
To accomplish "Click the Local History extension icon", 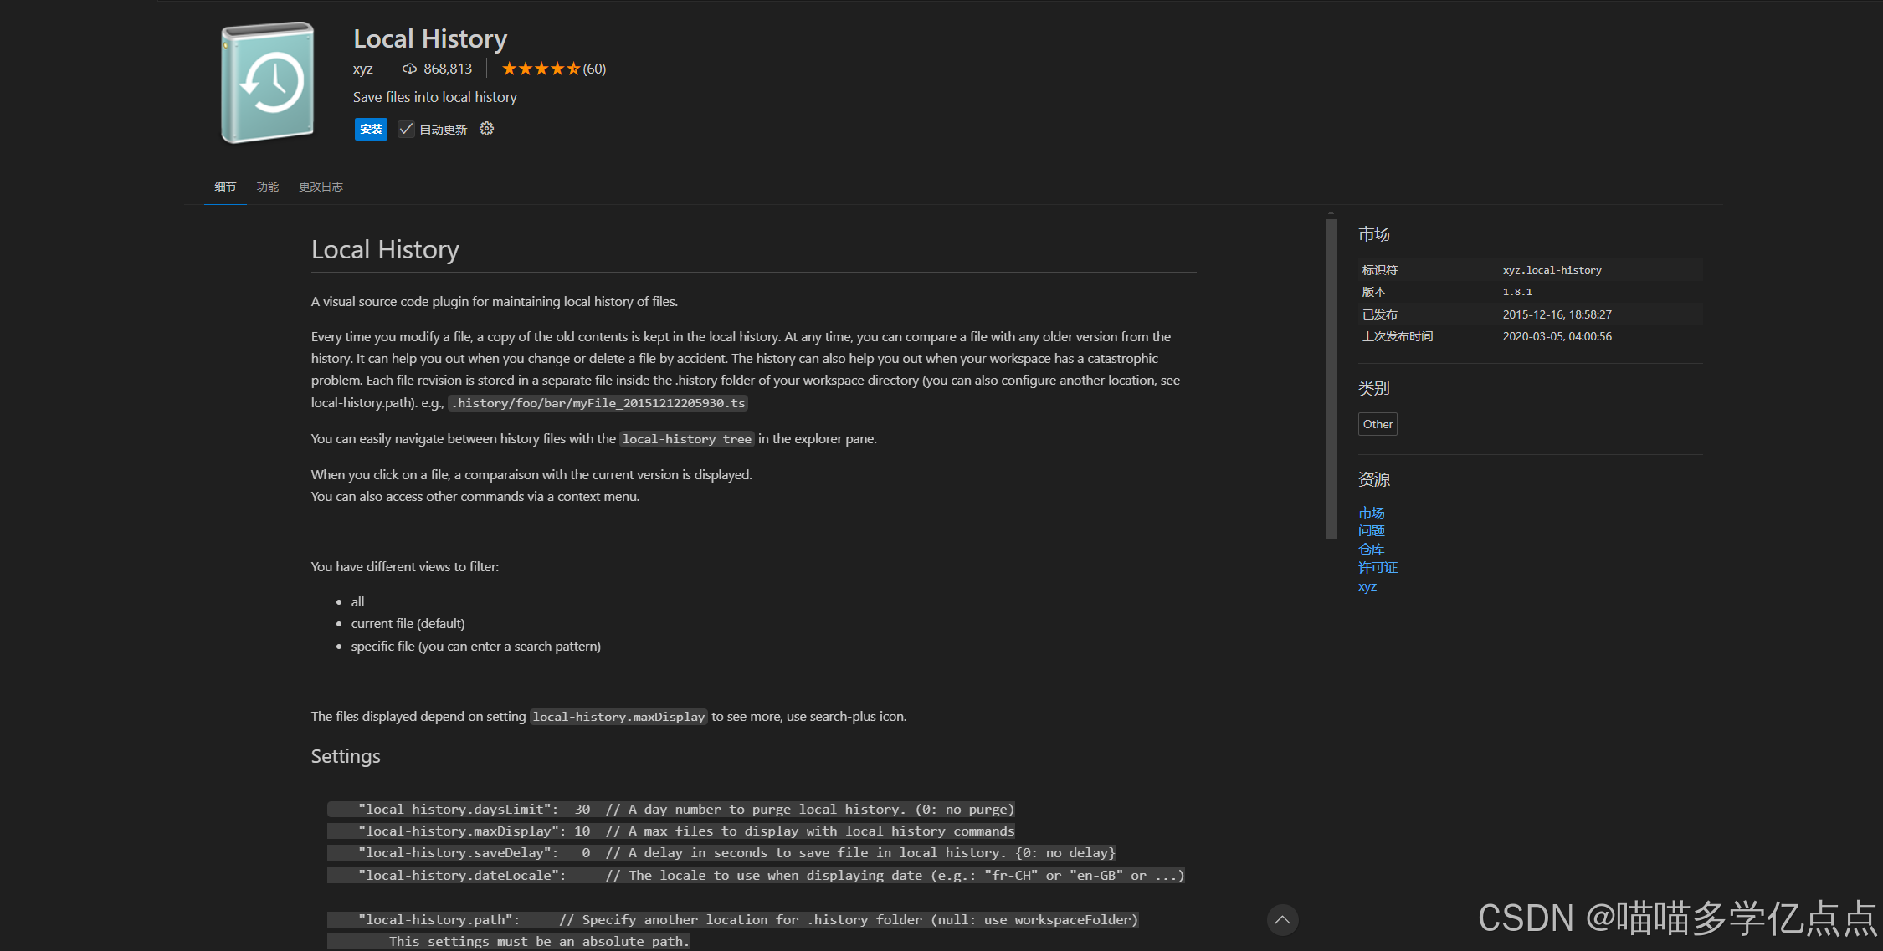I will [268, 82].
